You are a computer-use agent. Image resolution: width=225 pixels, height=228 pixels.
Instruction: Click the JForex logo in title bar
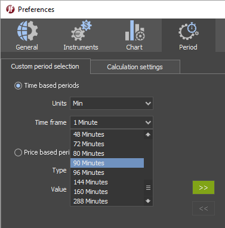(x=10, y=10)
